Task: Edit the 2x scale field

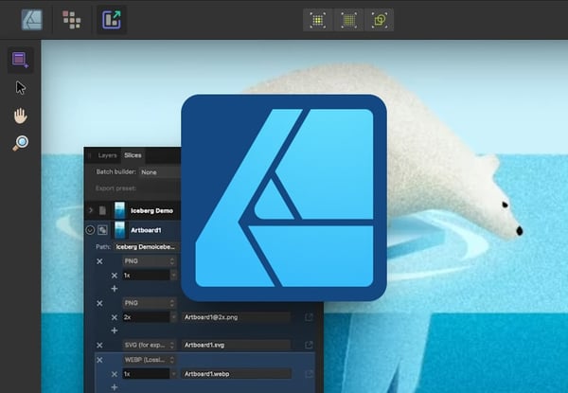Action: pos(146,317)
